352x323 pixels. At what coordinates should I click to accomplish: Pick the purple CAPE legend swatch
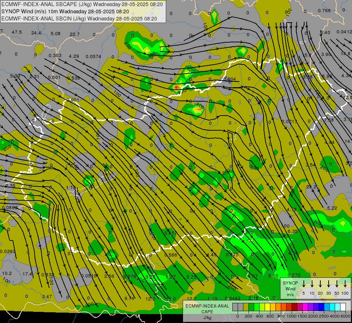310,307
